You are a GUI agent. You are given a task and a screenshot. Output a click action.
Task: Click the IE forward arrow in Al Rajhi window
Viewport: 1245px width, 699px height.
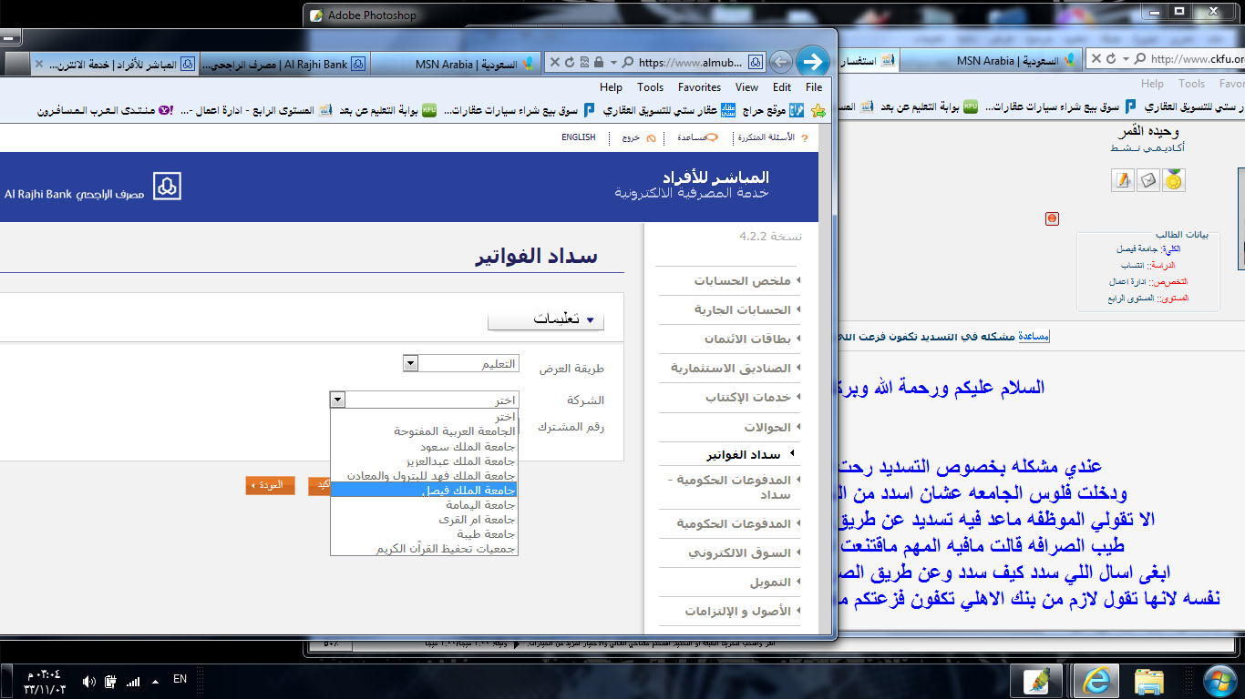[812, 62]
